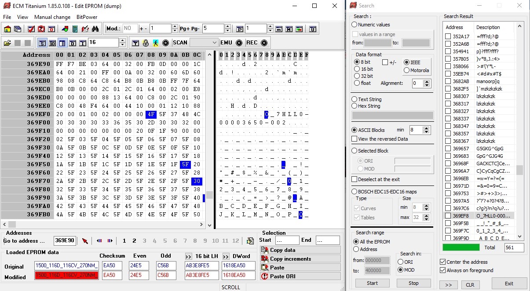The width and height of the screenshot is (530, 291).
Task: Click the column count 16 spinner arrows
Action: [x=122, y=43]
